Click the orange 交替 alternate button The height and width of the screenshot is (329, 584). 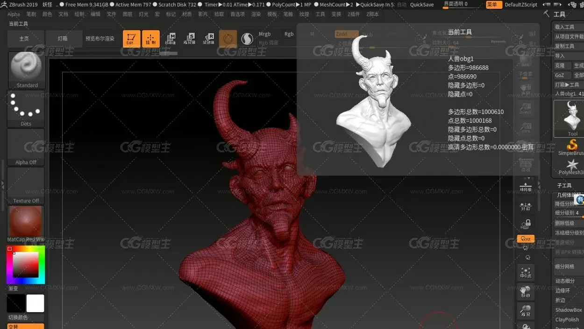click(x=26, y=326)
